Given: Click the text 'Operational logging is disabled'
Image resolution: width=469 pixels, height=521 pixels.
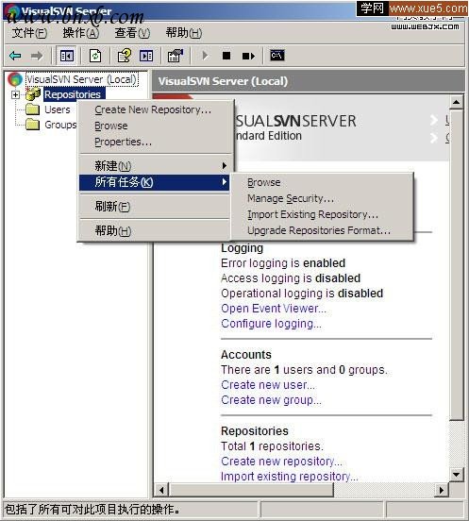Looking at the screenshot, I should coord(302,294).
